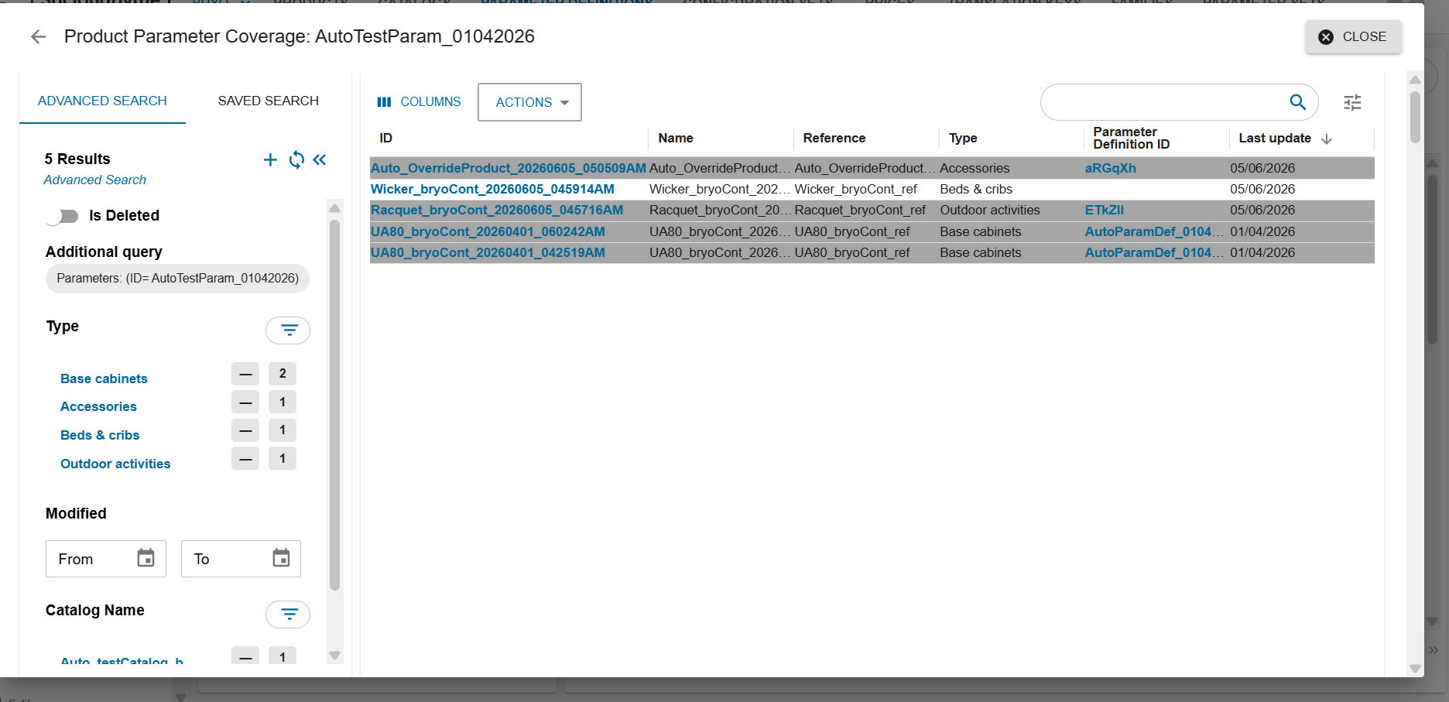The width and height of the screenshot is (1449, 702).
Task: Click the Beds & cribs count badge
Action: click(x=283, y=430)
